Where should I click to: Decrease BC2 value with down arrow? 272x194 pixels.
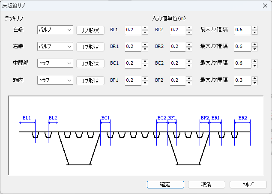[189, 66]
